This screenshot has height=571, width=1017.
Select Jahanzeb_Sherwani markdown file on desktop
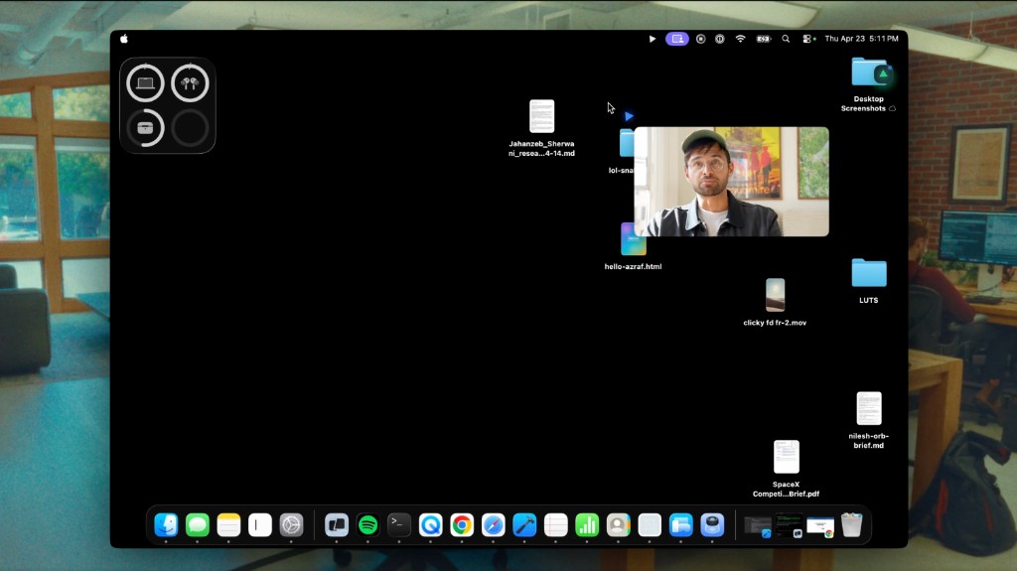coord(541,128)
